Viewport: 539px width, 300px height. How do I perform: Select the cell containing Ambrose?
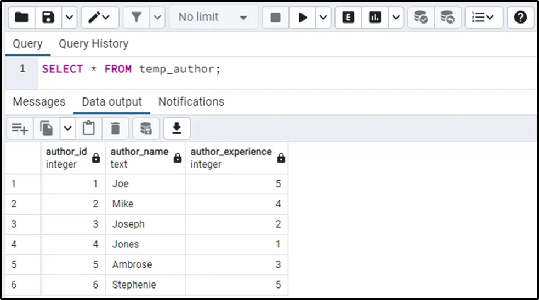coord(132,264)
